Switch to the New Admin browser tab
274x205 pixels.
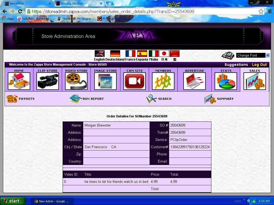click(x=27, y=3)
